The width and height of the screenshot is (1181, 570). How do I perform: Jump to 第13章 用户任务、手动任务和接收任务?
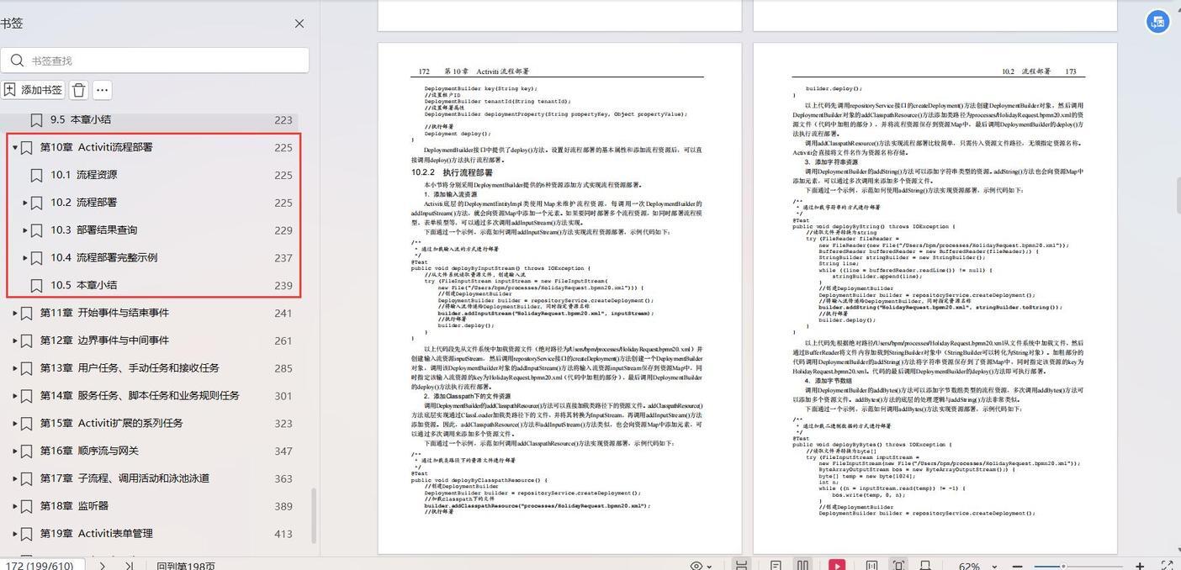click(x=130, y=368)
